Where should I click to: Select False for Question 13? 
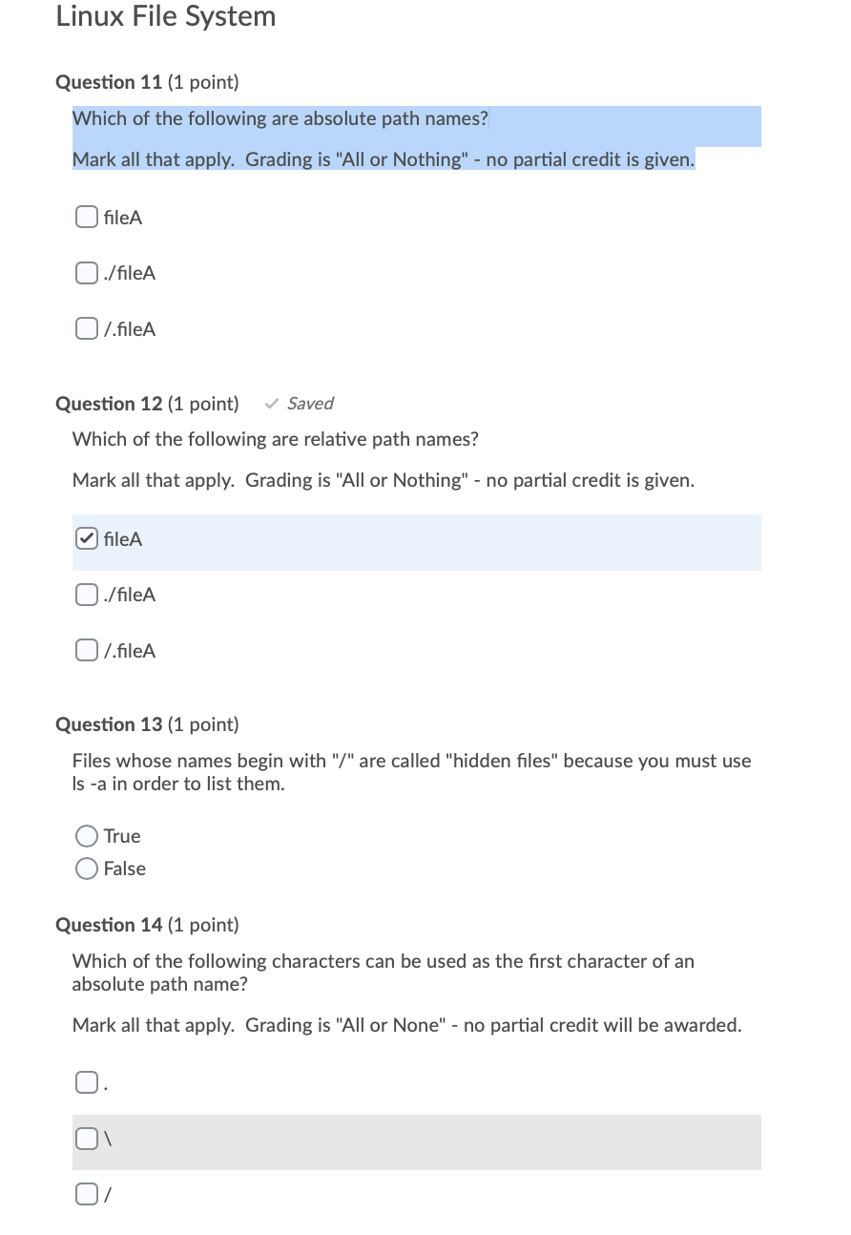point(86,868)
